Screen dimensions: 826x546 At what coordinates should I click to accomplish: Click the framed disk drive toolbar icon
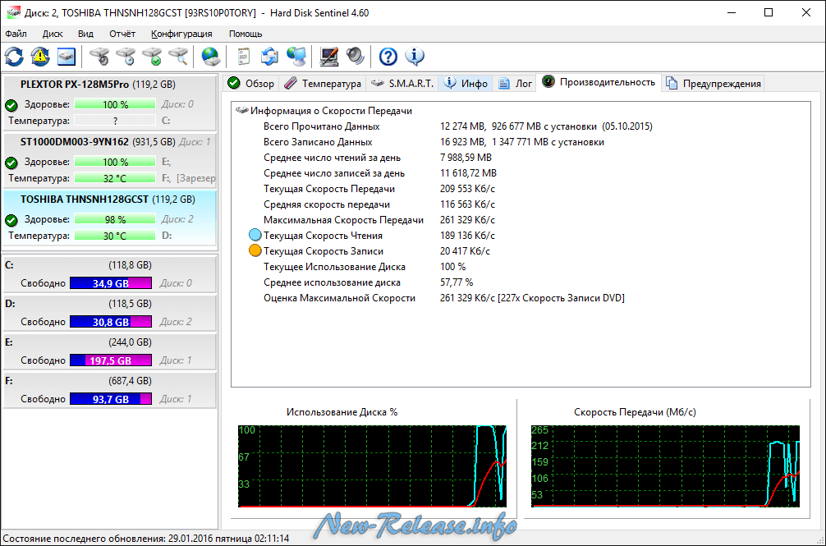tap(67, 57)
